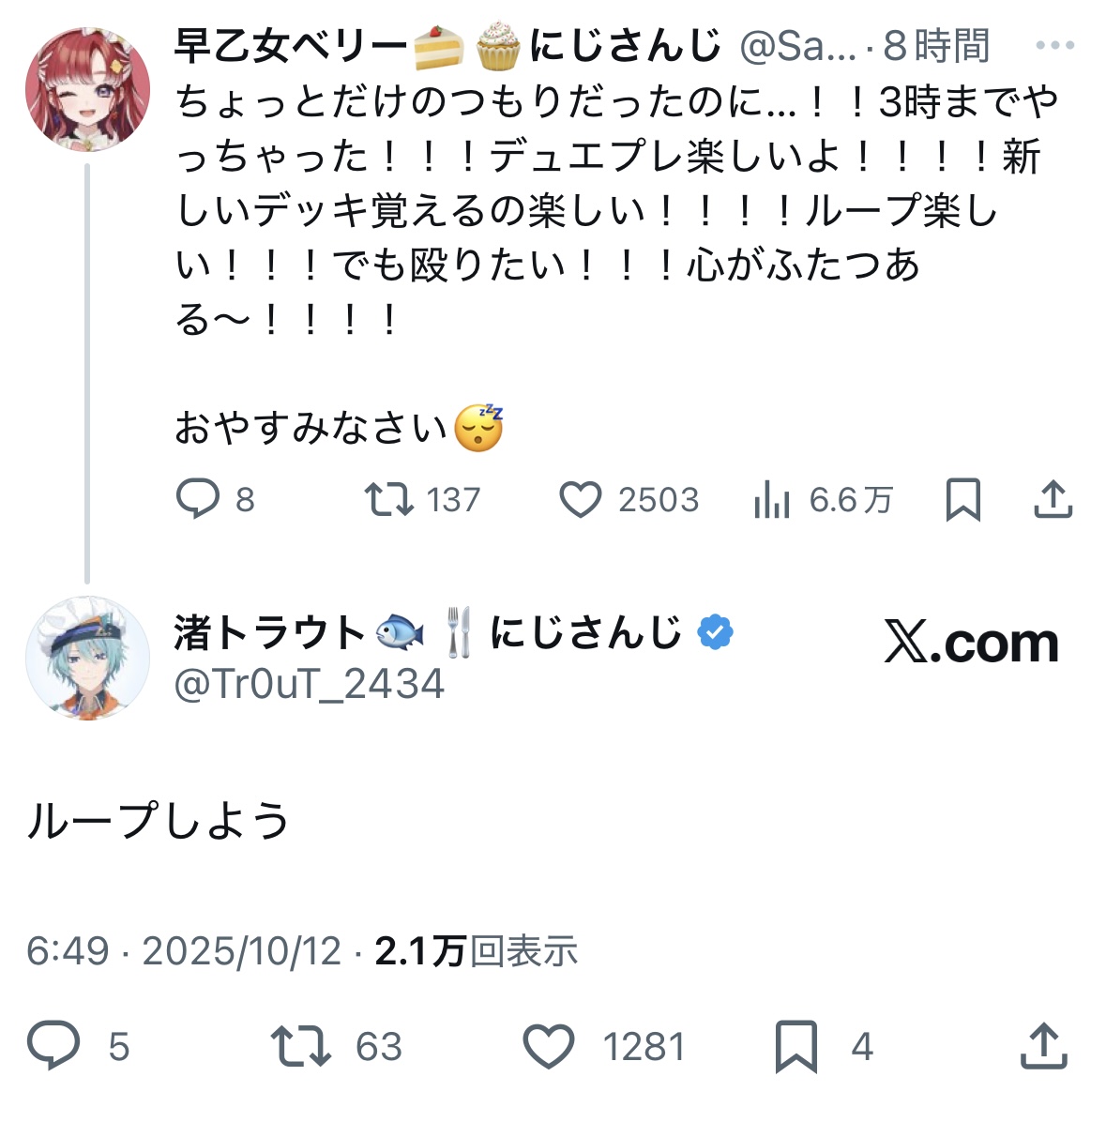Open 渚トラウト's profile avatar
This screenshot has height=1122, width=1106.
click(87, 659)
